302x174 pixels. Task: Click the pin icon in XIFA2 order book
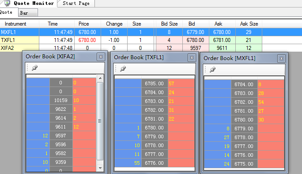35,68
